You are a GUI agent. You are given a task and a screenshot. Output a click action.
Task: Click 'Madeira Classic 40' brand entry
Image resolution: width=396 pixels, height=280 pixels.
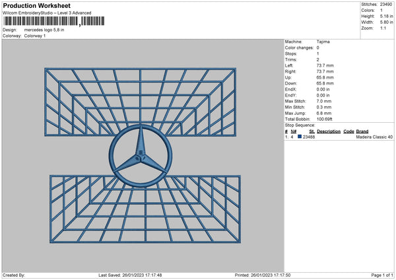coord(374,137)
